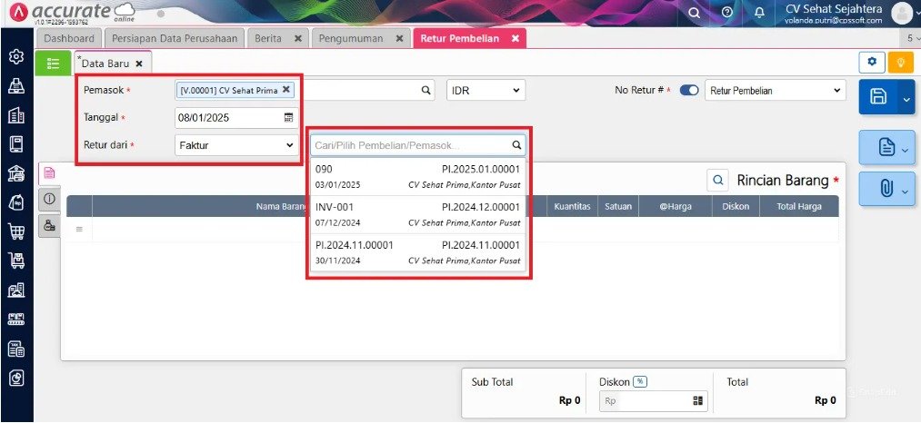This screenshot has width=921, height=423.
Task: Click the user avatar icon
Action: [902, 13]
